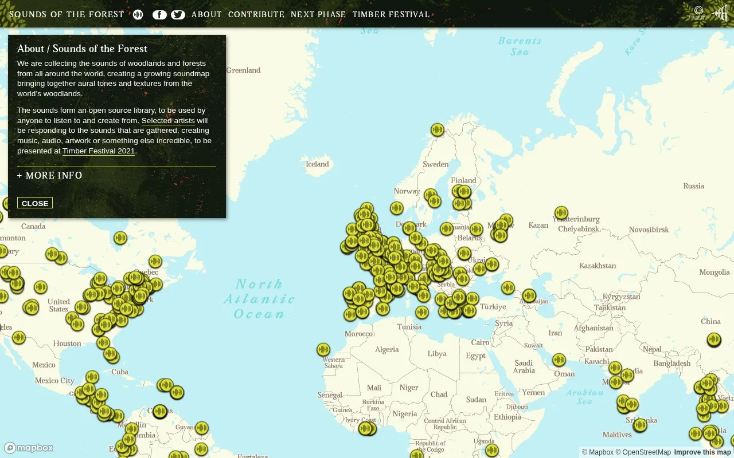Click the Mapbox logo at bottom left
734x458 pixels.
pos(29,448)
